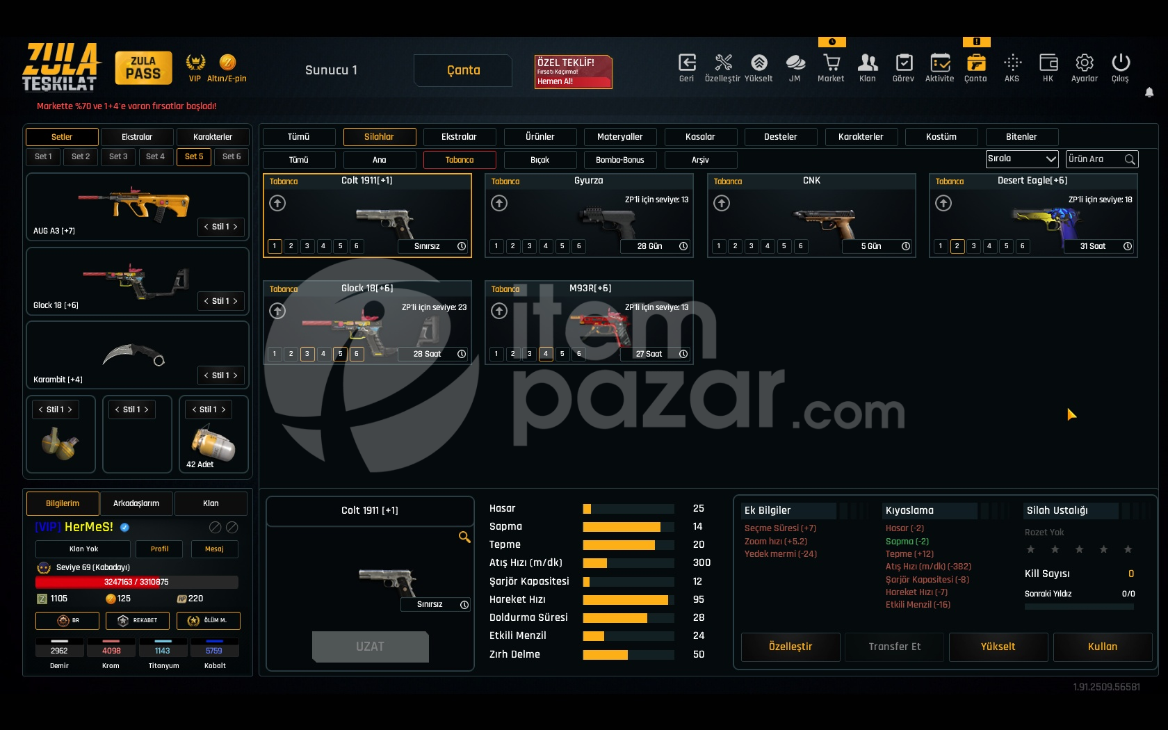Open the notifications bell
The height and width of the screenshot is (730, 1168).
tap(1149, 92)
